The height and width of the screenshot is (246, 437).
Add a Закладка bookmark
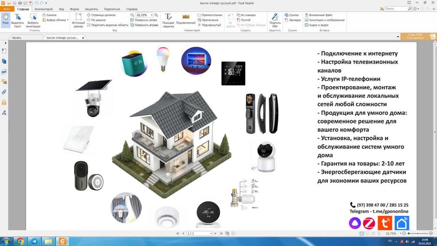point(293,20)
